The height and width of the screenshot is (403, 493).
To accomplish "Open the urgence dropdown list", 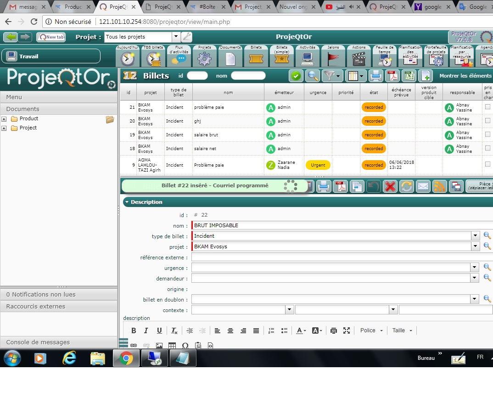I will (x=475, y=268).
